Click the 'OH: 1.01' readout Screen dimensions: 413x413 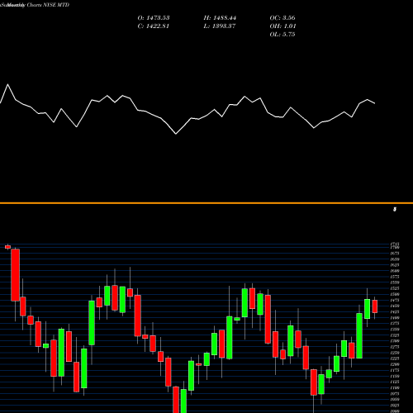point(282,26)
